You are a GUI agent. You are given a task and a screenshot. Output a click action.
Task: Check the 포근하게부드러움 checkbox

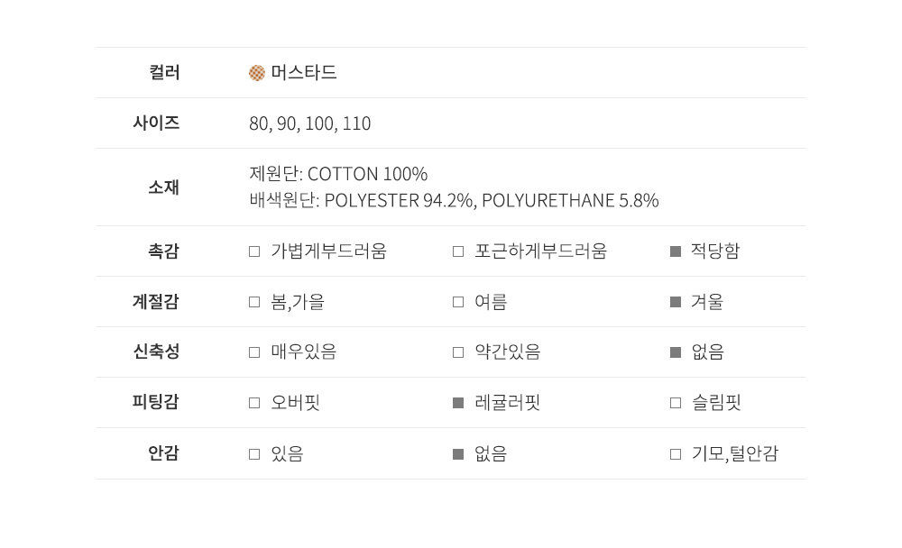(458, 251)
